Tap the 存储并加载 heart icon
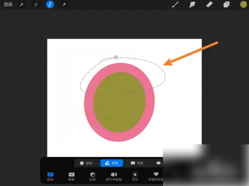This screenshot has width=249, height=186. tap(156, 174)
